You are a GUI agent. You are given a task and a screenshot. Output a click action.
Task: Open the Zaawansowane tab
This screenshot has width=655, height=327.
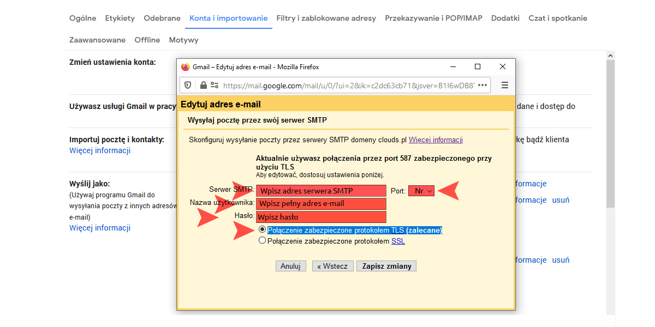click(97, 40)
